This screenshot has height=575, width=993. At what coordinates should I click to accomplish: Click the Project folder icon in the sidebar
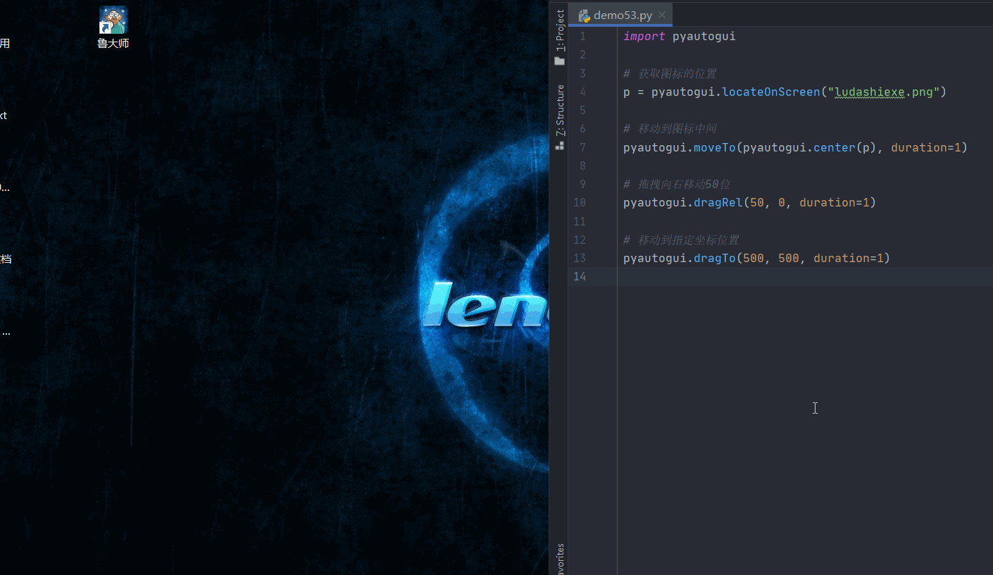pyautogui.click(x=560, y=61)
